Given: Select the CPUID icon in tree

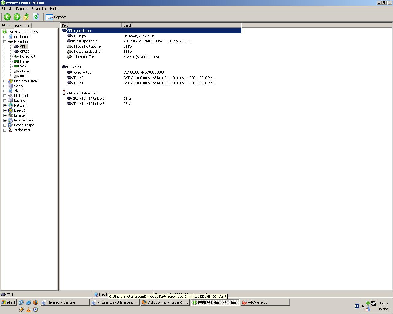Looking at the screenshot, I should tap(16, 52).
